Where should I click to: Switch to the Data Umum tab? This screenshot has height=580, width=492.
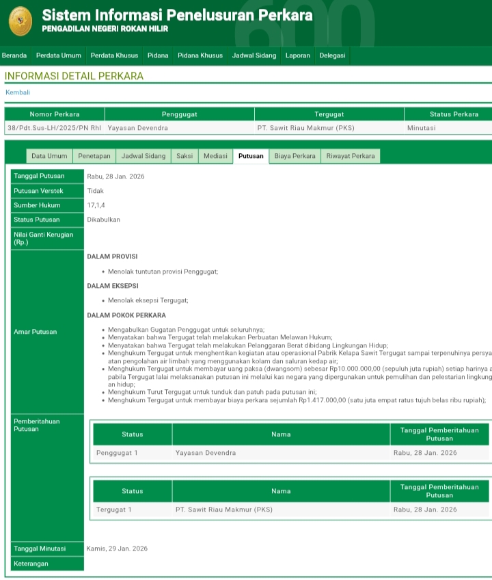[x=49, y=156]
